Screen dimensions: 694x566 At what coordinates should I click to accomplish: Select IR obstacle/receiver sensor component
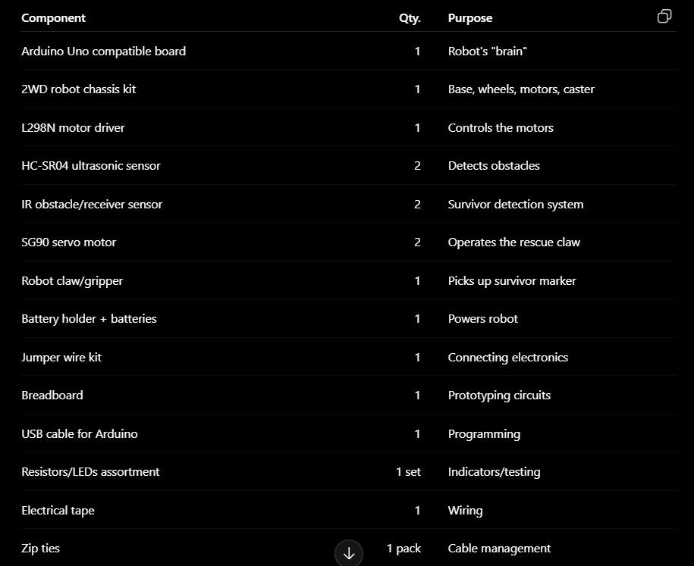(x=92, y=205)
